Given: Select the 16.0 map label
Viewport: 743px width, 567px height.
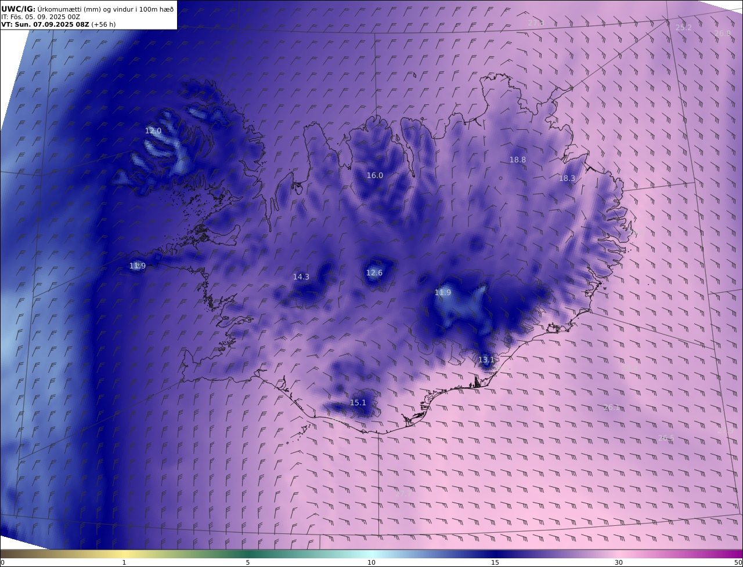Looking at the screenshot, I should click(x=375, y=176).
